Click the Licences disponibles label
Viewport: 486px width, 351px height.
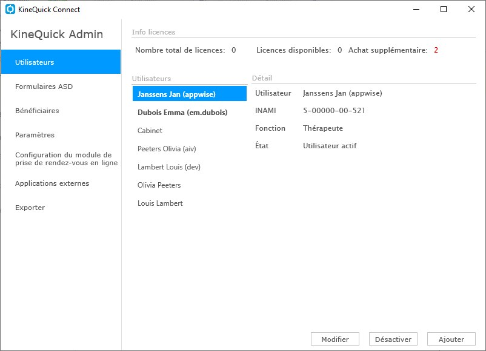pos(293,50)
